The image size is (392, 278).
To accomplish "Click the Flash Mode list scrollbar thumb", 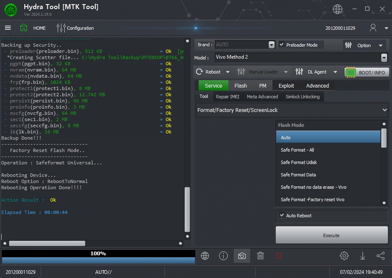I will pyautogui.click(x=384, y=138).
